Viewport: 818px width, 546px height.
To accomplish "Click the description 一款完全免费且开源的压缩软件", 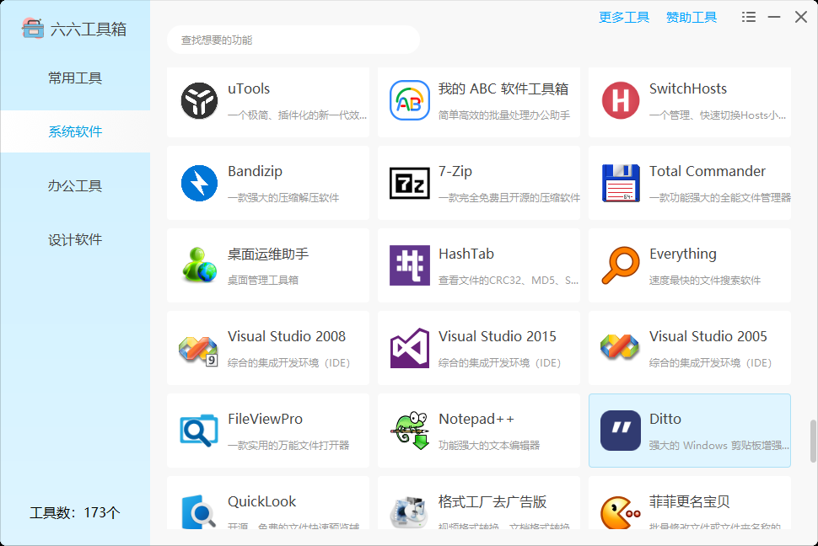I will [x=509, y=198].
